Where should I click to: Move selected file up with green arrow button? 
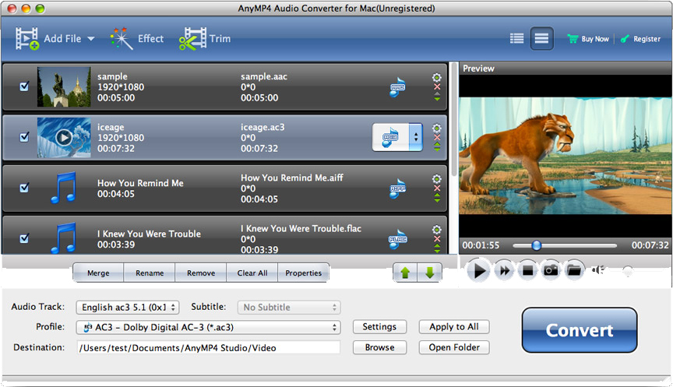click(405, 273)
